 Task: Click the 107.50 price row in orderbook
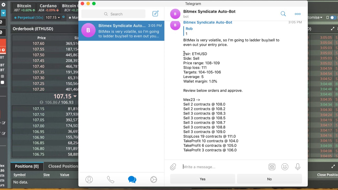pos(45,55)
